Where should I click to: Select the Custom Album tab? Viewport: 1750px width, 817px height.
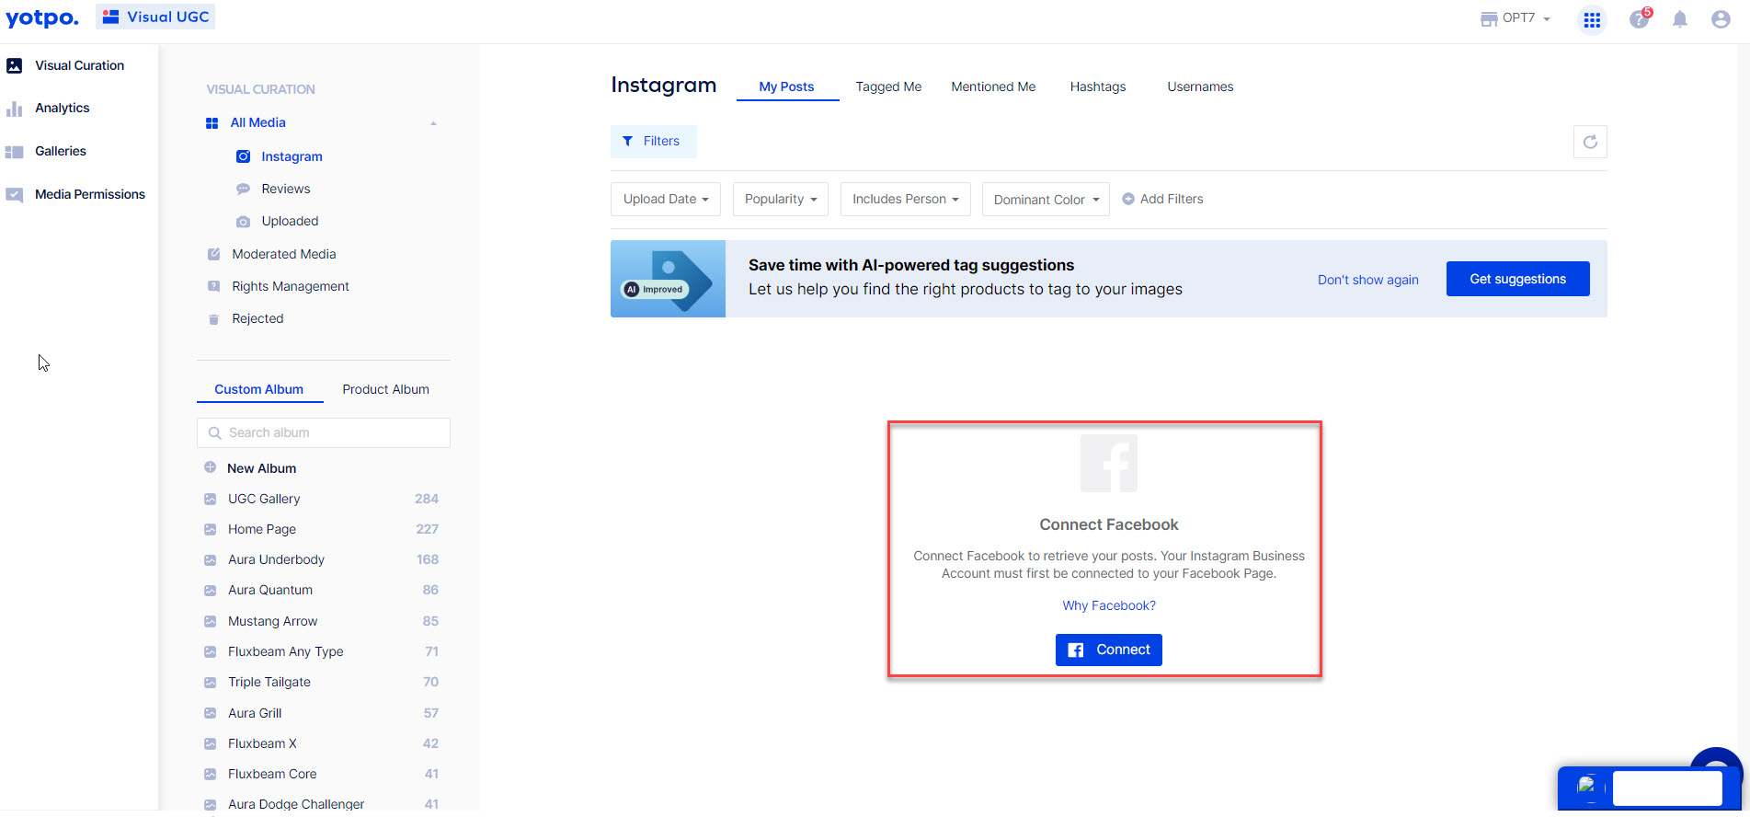pyautogui.click(x=259, y=389)
